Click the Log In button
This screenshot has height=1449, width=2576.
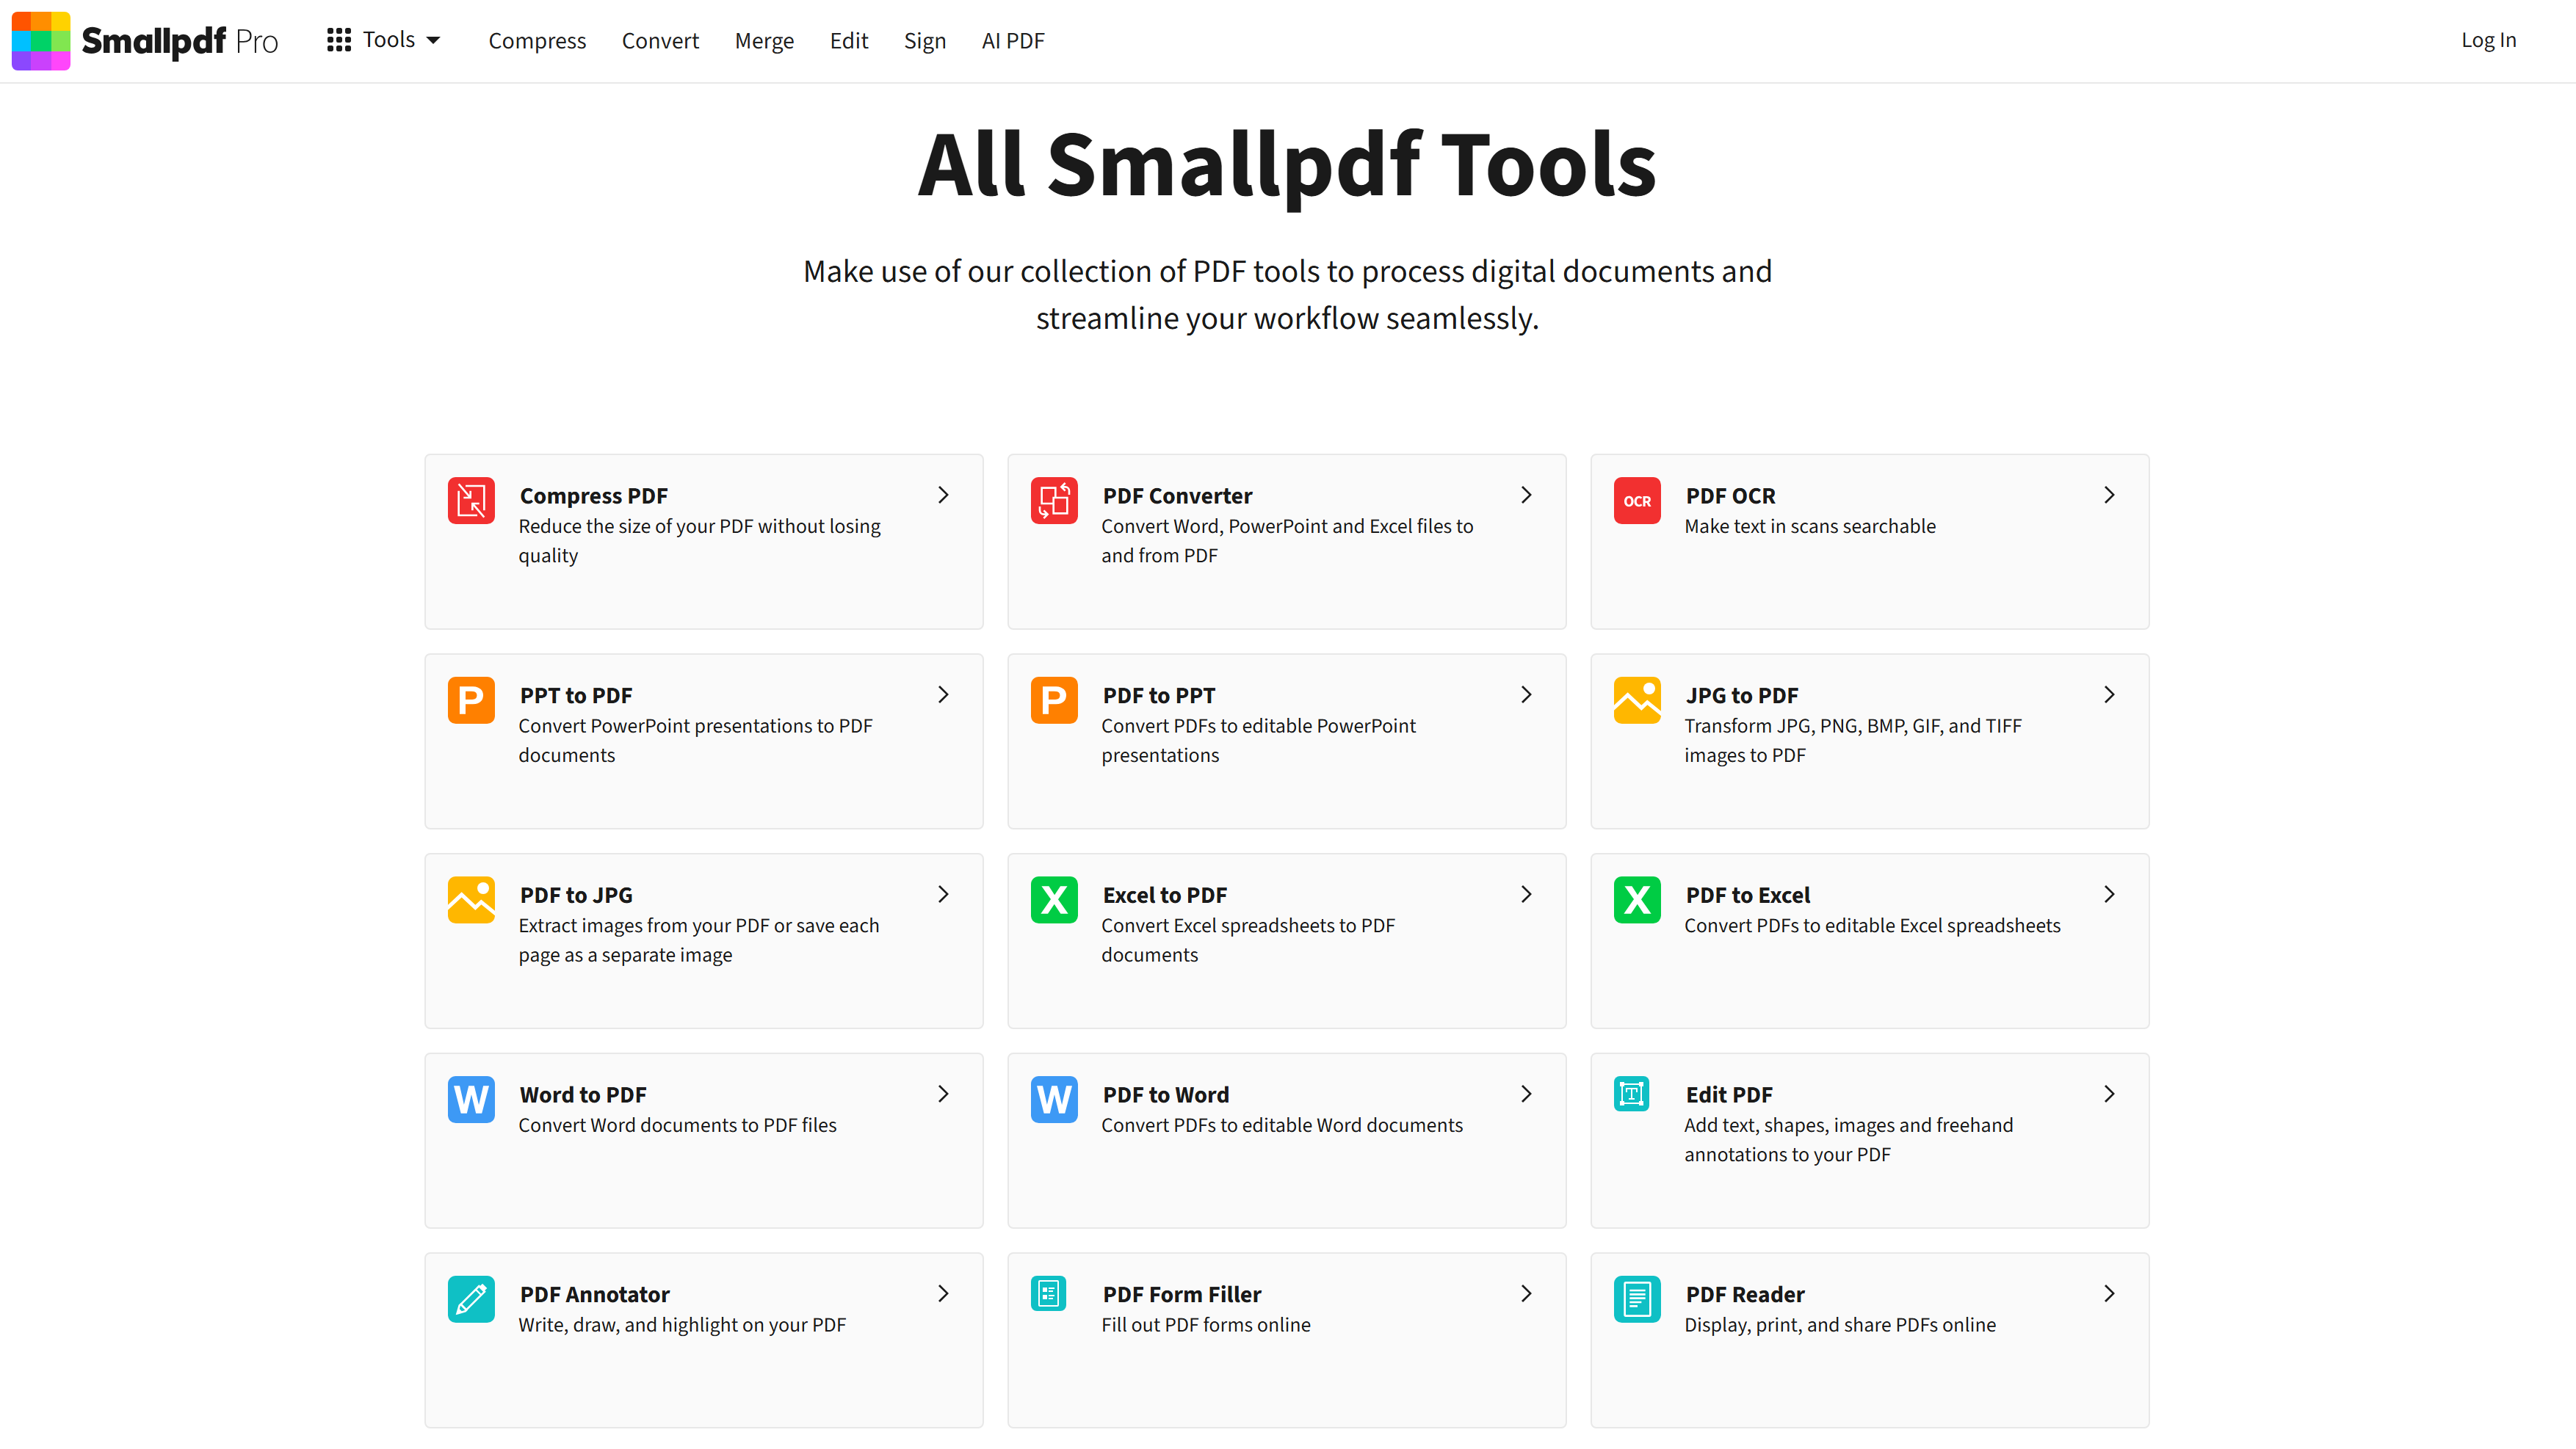[2489, 40]
